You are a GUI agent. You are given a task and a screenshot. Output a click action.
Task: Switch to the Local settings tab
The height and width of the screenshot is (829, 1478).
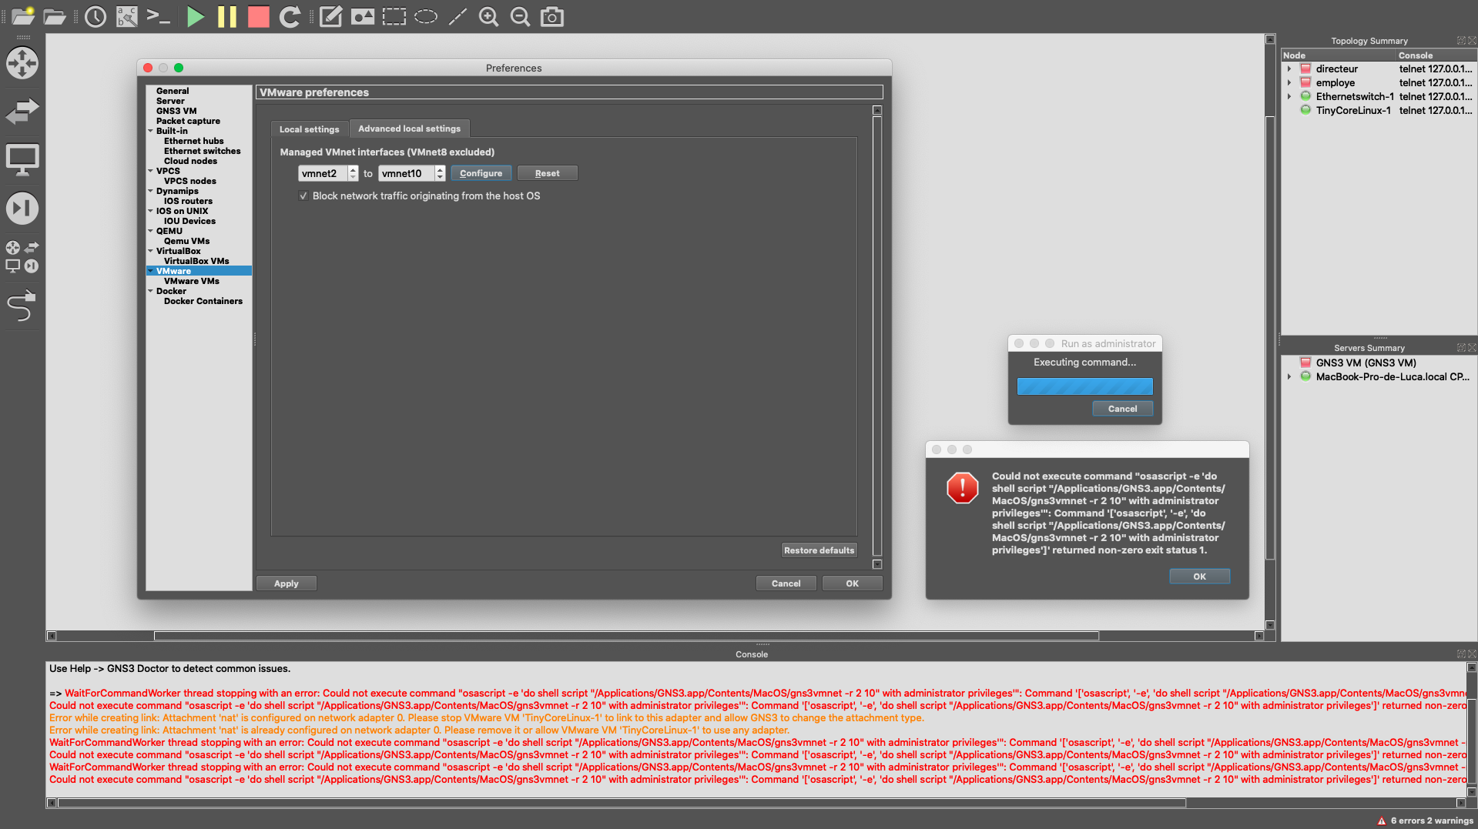click(309, 129)
